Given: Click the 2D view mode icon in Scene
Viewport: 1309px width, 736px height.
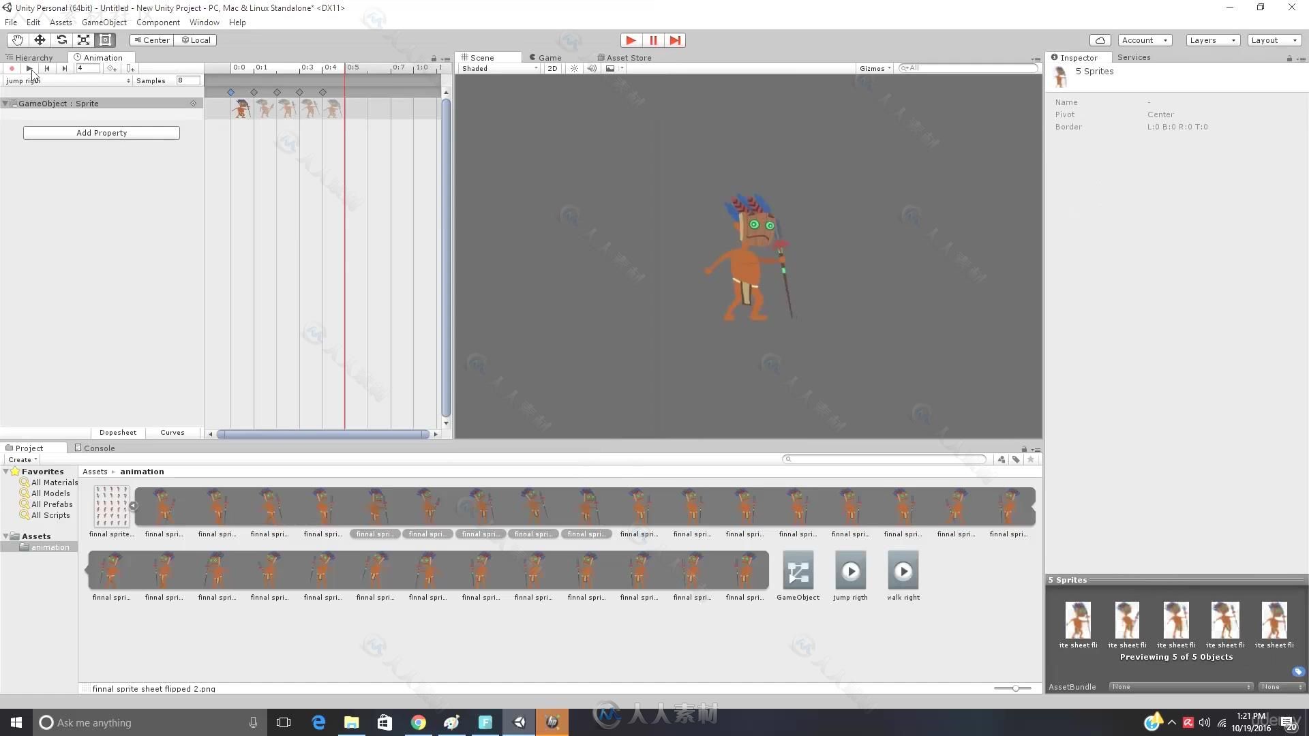Looking at the screenshot, I should click(552, 67).
